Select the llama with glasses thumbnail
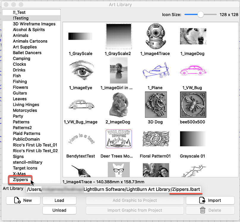 pyautogui.click(x=119, y=170)
